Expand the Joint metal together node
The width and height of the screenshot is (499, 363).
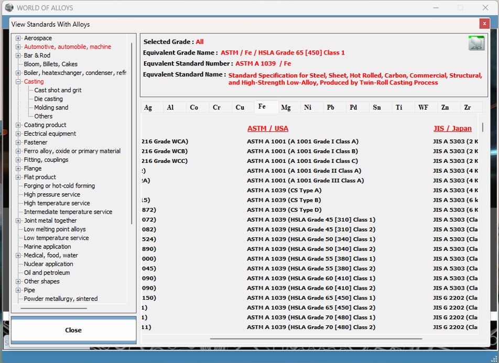coord(18,221)
